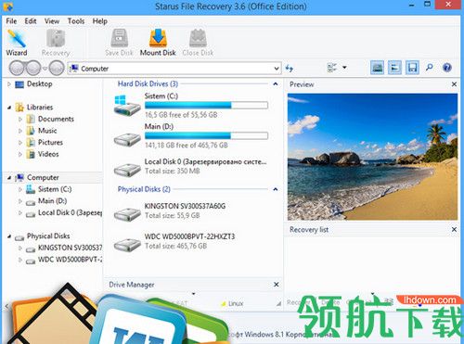Go forward with the second navigation arrow
Viewport: 464px width, 344px height.
tap(33, 68)
